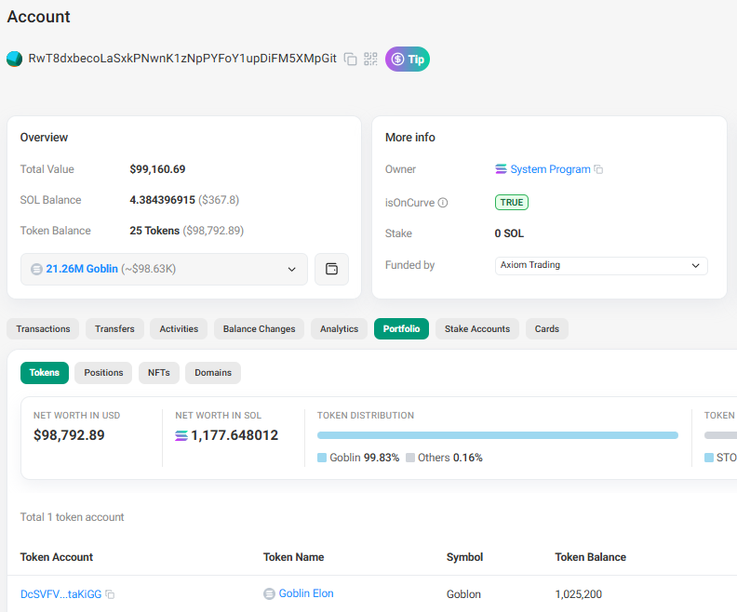Viewport: 737px width, 612px height.
Task: Open the Goblin Elon token link
Action: pyautogui.click(x=306, y=593)
